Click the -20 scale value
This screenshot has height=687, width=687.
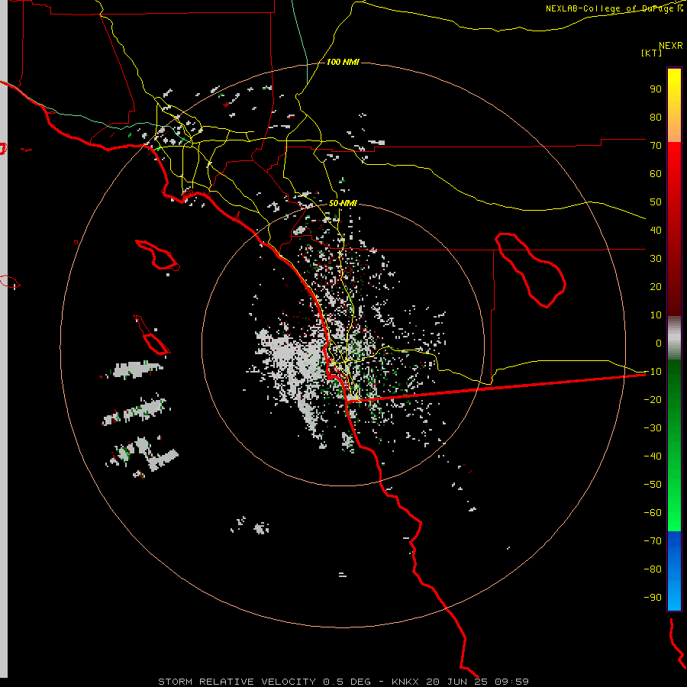653,400
